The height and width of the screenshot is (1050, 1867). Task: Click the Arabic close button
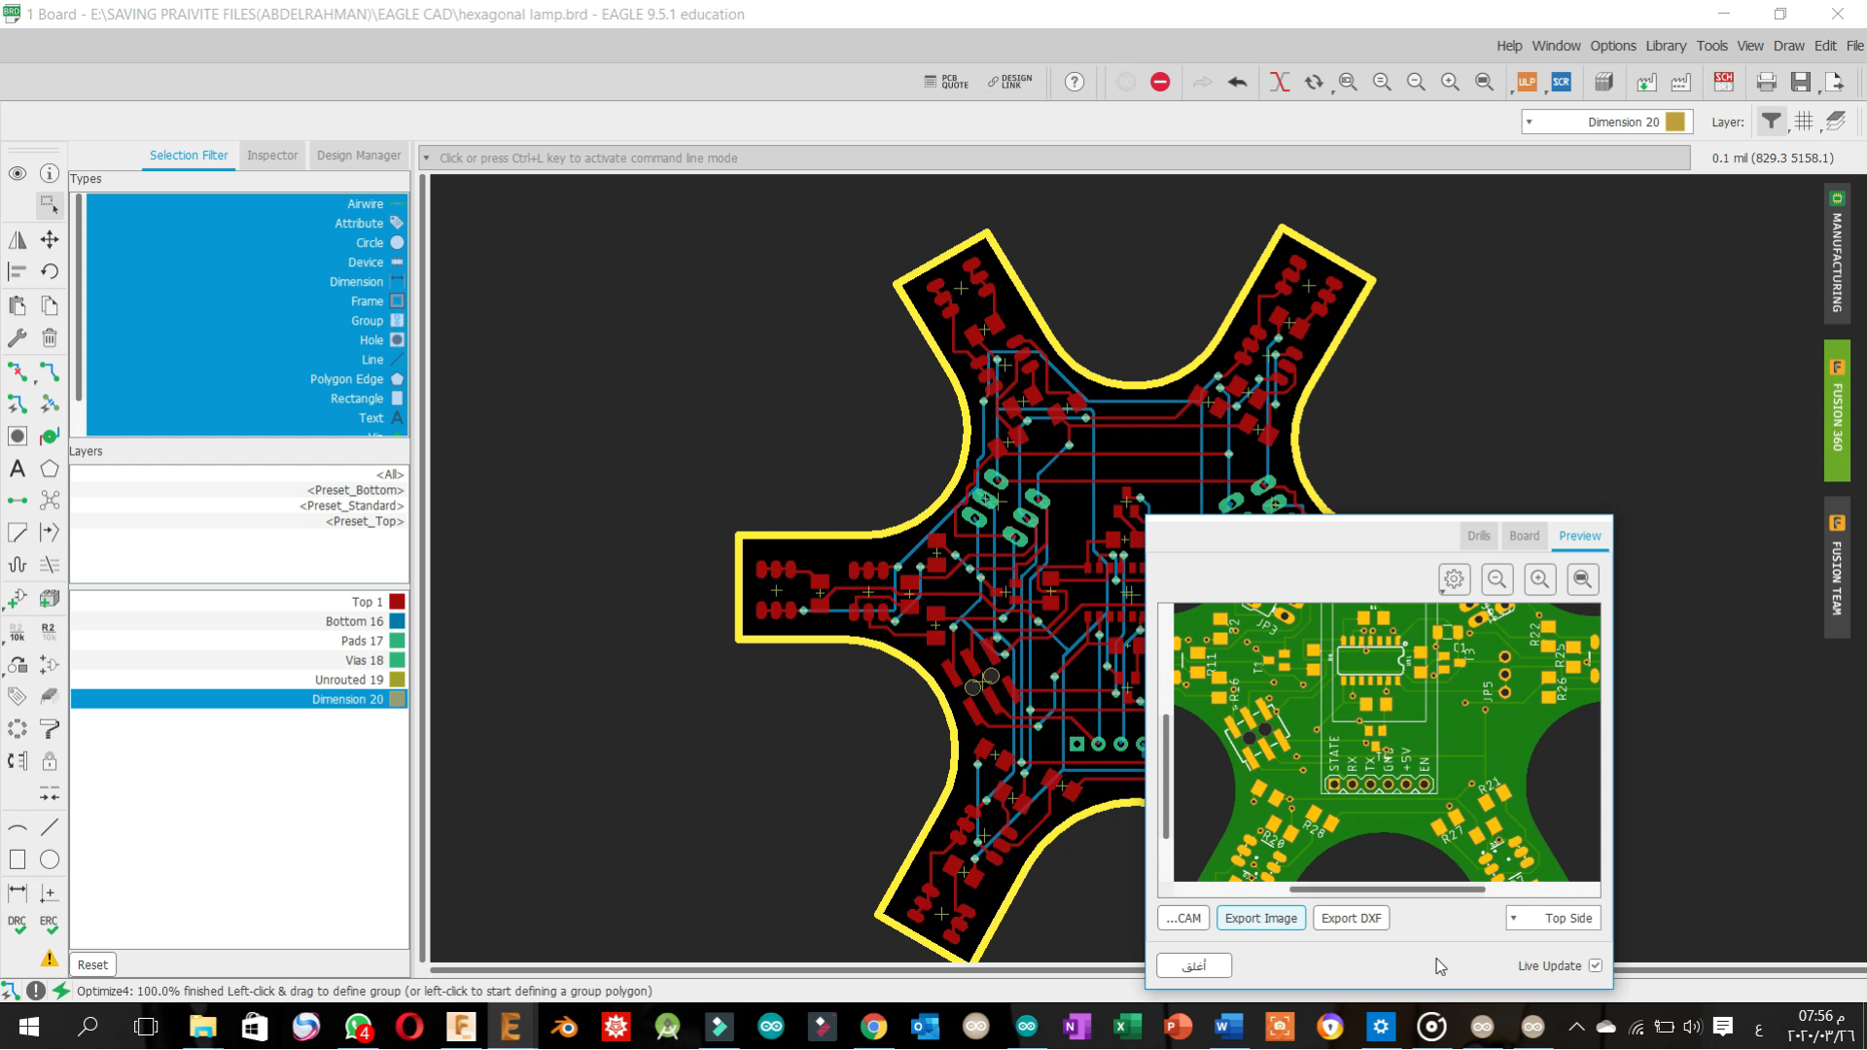pos(1194,965)
